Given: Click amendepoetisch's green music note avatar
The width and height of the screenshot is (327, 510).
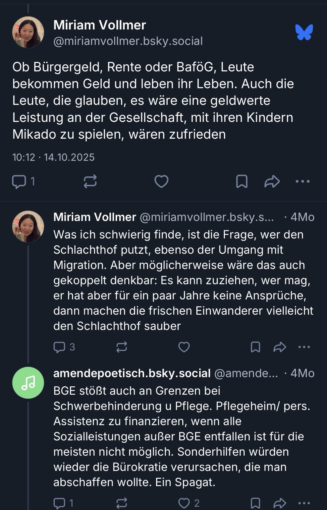Looking at the screenshot, I should click(x=28, y=383).
